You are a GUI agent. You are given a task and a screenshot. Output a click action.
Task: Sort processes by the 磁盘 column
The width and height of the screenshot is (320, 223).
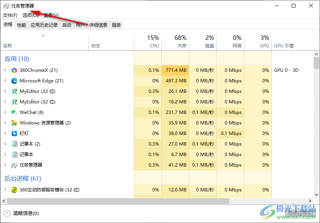(x=203, y=42)
